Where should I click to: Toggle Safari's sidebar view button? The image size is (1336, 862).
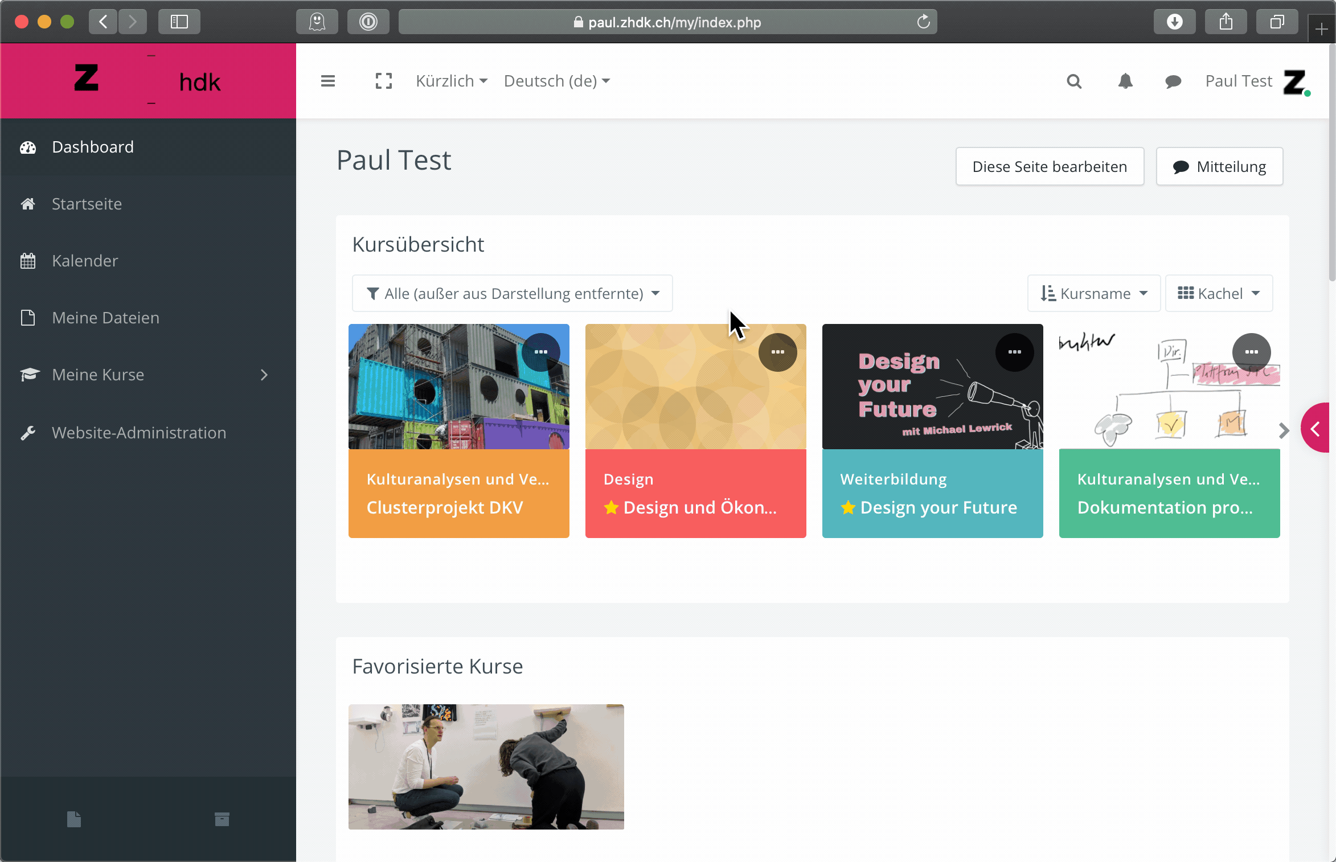179,22
